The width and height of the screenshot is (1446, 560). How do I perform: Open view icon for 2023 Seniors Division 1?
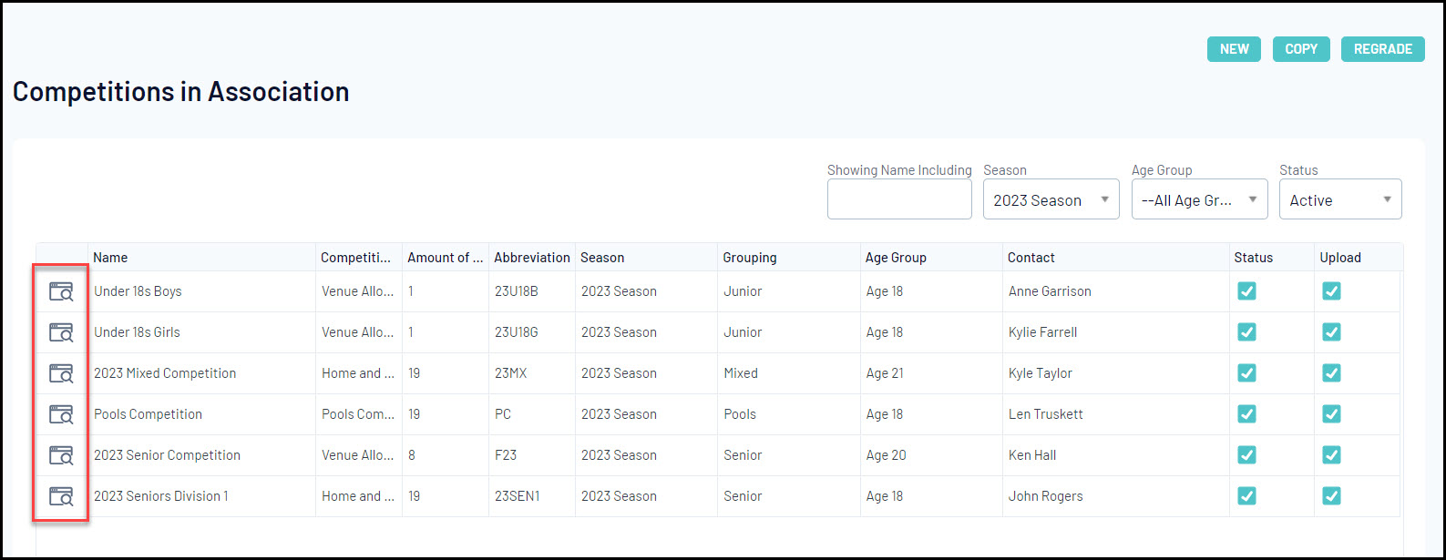pos(61,496)
